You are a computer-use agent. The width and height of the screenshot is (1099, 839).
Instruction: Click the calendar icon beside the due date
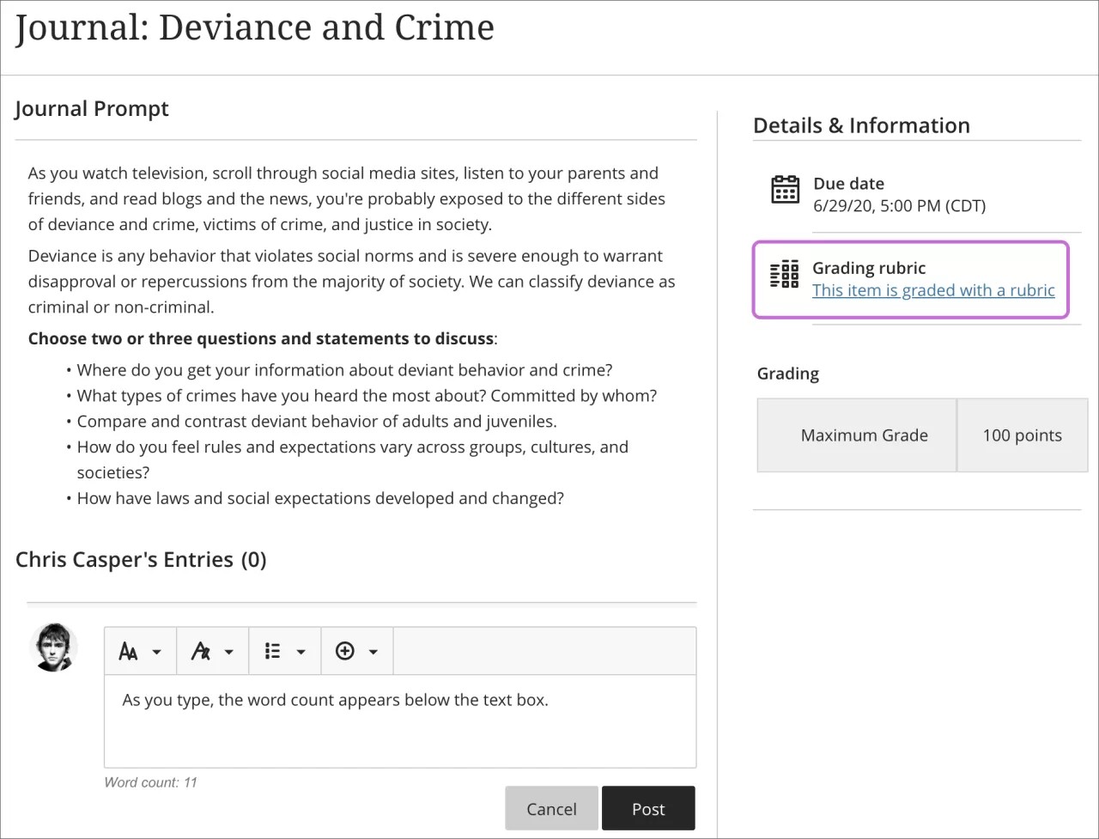pos(785,191)
